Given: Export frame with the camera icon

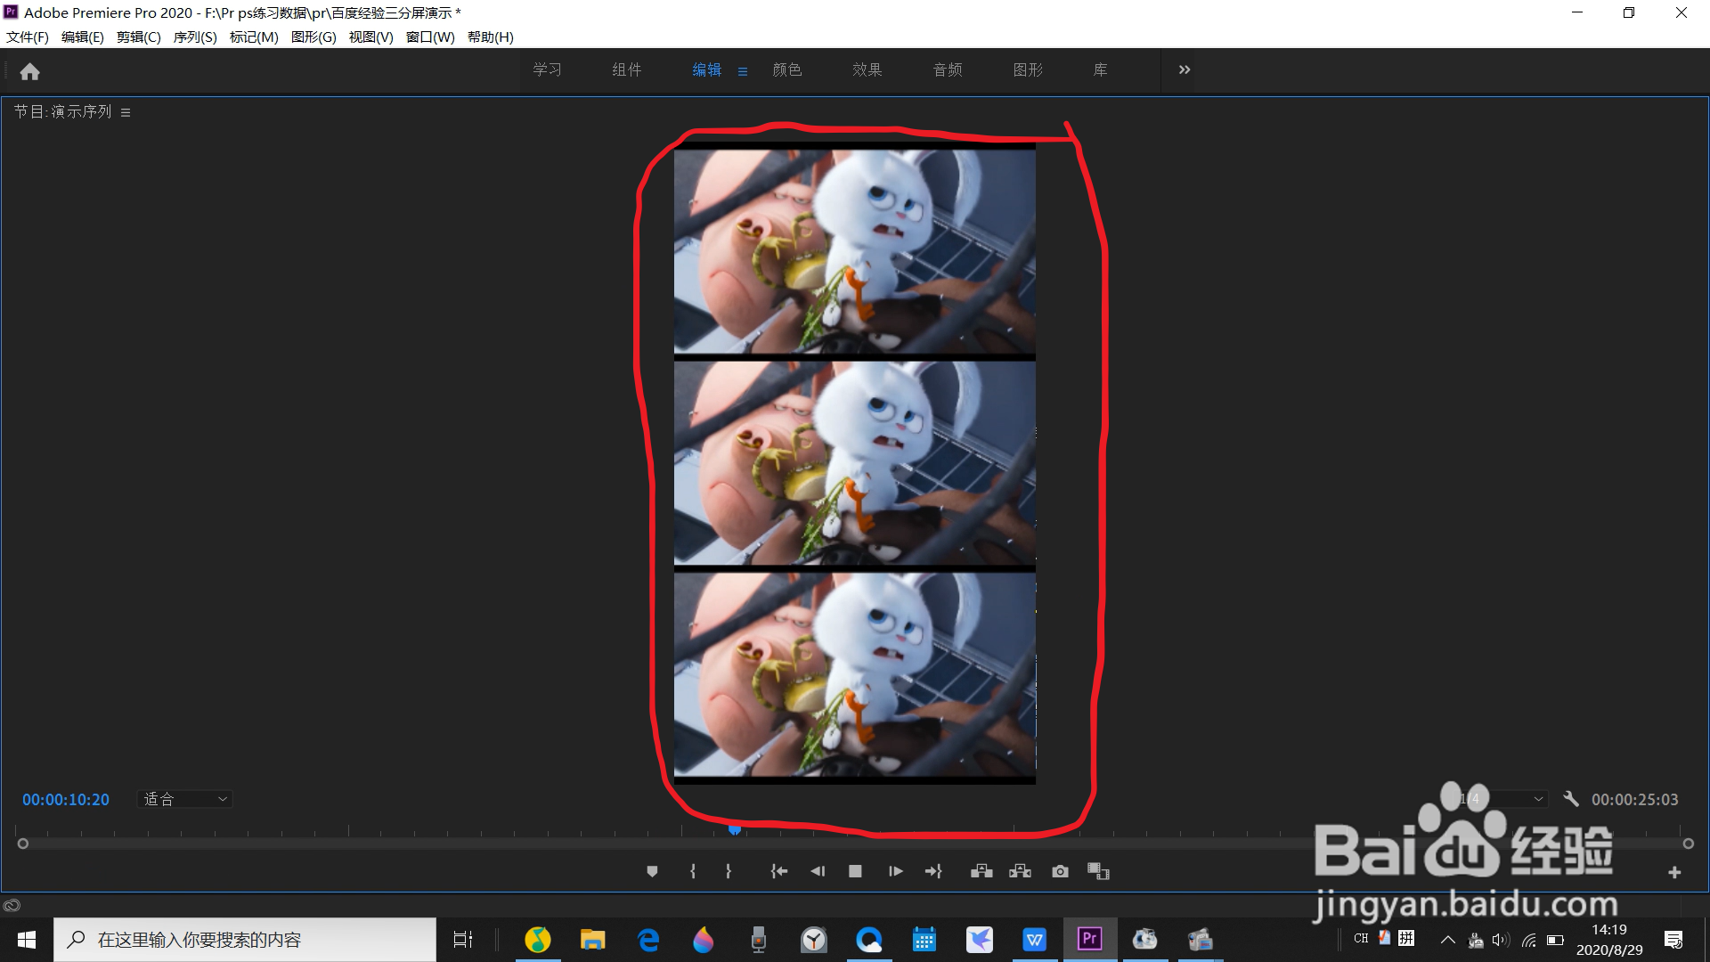Looking at the screenshot, I should 1060,871.
